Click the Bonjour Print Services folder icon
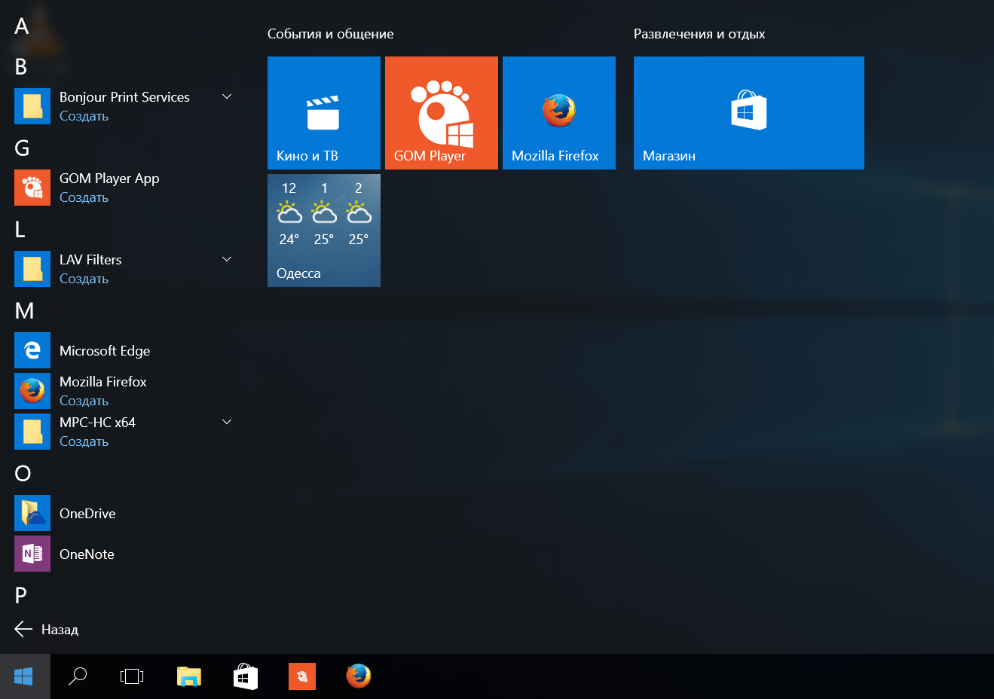Screen dimensions: 994x699 click(x=32, y=106)
